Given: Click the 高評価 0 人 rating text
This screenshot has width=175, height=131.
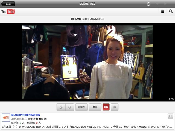Looking at the screenshot, I should 17,123.
